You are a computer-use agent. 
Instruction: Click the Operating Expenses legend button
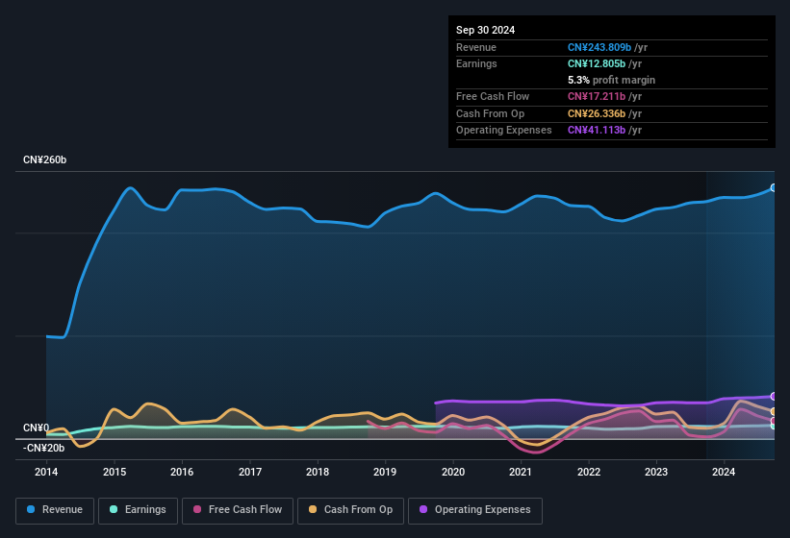click(475, 509)
